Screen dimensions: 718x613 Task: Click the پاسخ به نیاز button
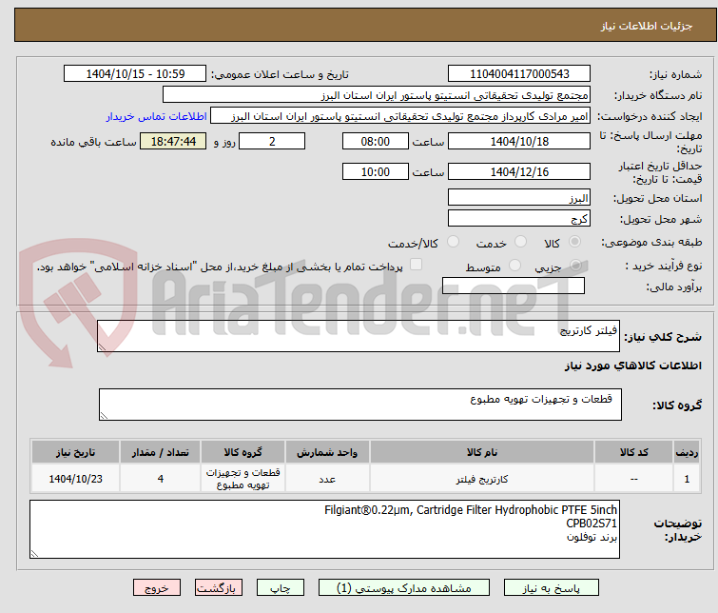(552, 588)
